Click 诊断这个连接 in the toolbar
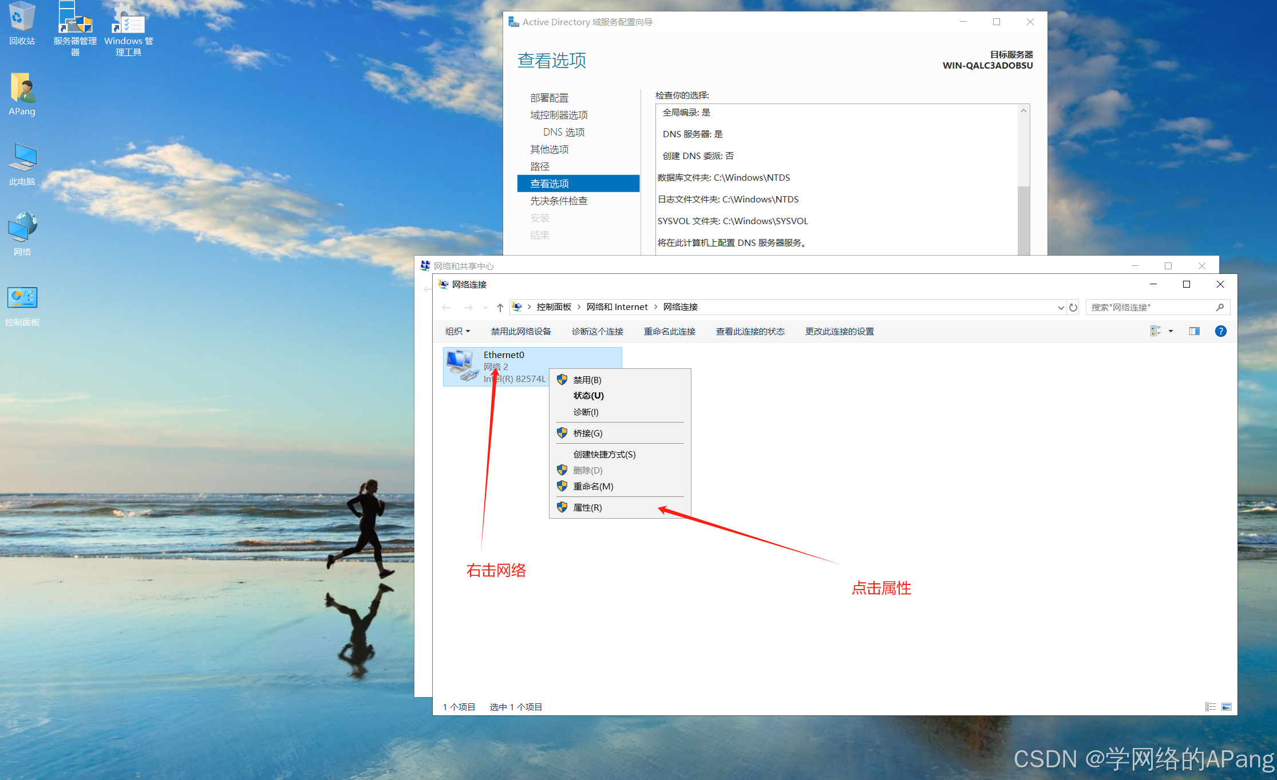 (597, 331)
